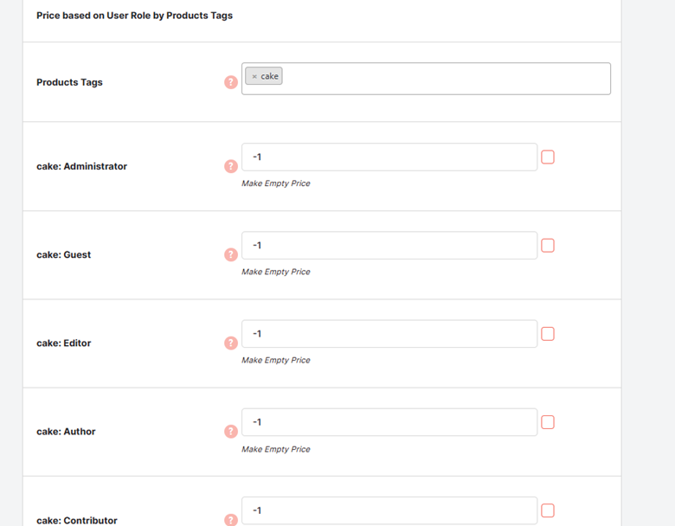
Task: Click help icon for cake: Contributor
Action: click(231, 520)
